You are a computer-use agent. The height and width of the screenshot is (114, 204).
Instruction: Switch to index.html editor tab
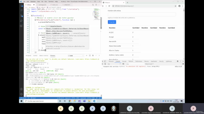coord(67,5)
